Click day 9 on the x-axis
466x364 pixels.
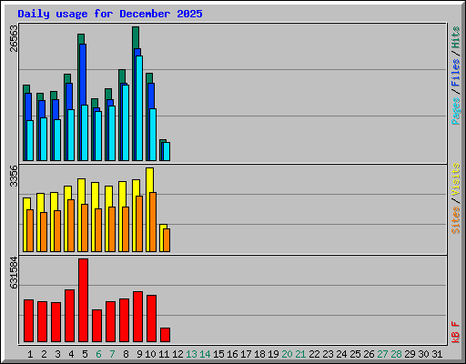point(139,354)
